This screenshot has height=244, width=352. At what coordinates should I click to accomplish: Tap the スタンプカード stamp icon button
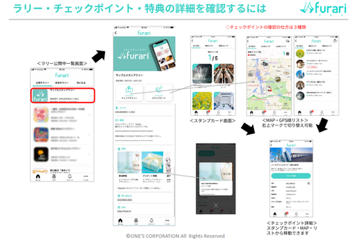click(159, 93)
